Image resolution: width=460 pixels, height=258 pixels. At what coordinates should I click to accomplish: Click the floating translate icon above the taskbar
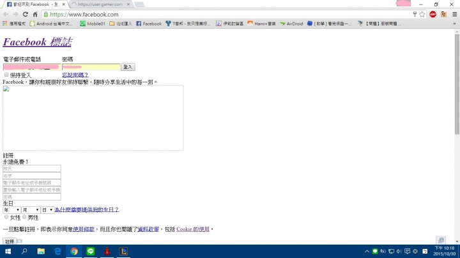point(441,240)
